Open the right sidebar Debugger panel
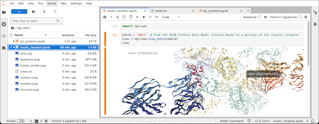The width and height of the screenshot is (319, 124). tap(315, 24)
